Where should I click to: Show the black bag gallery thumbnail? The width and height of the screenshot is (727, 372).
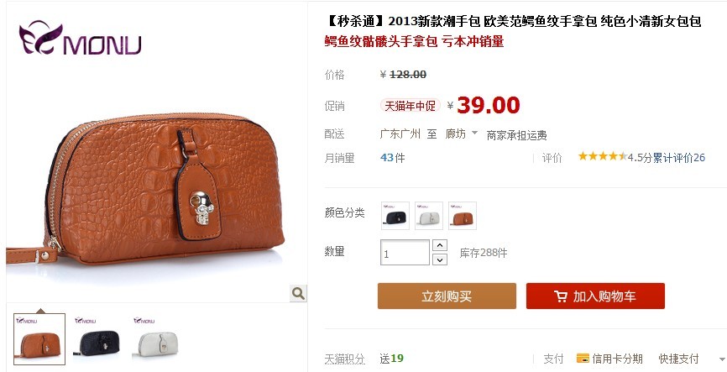point(98,338)
